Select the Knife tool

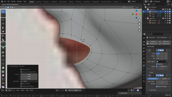click(x=3, y=64)
